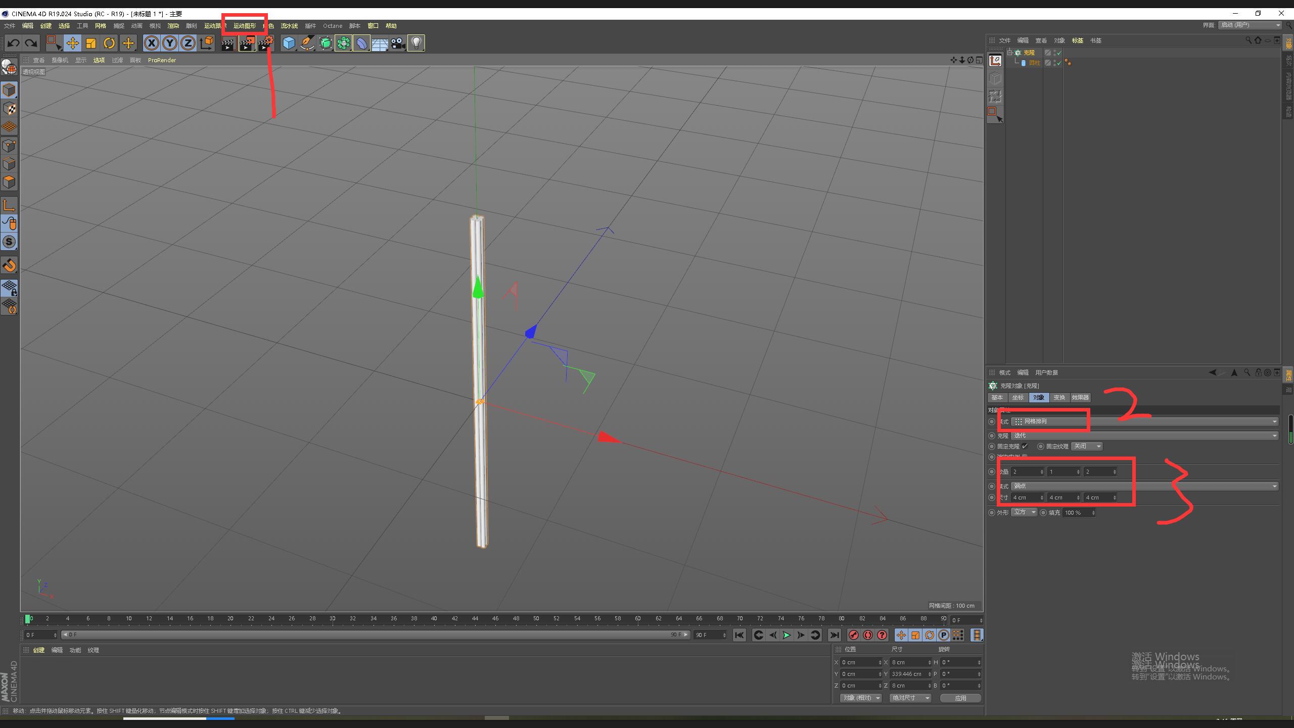Image resolution: width=1294 pixels, height=728 pixels.
Task: Select the Rotate tool in top toolbar
Action: click(109, 43)
